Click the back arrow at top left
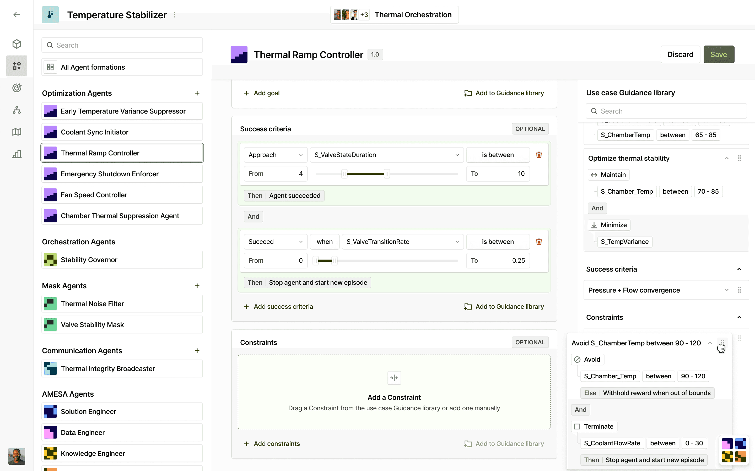 point(17,14)
